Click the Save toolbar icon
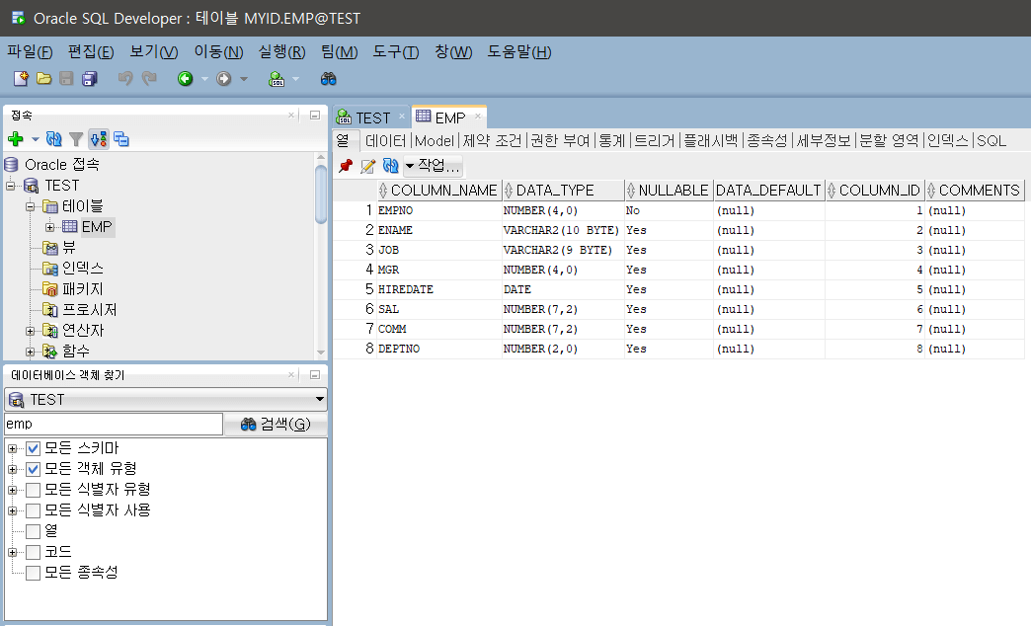 (66, 79)
